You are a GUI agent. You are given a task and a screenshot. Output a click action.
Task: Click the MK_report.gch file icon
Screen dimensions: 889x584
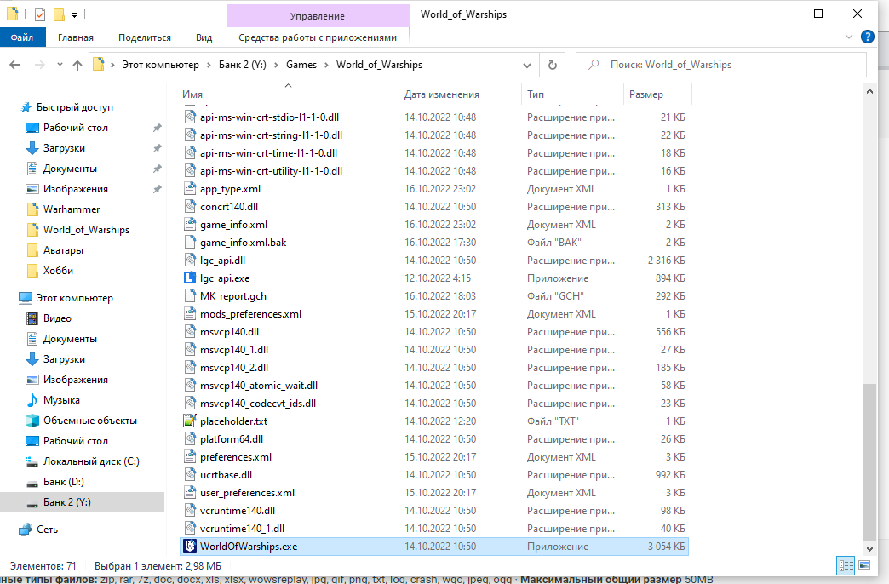pyautogui.click(x=189, y=296)
